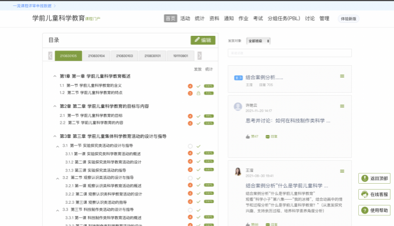Toggle the empty circle for section 3.2

[x=190, y=178]
